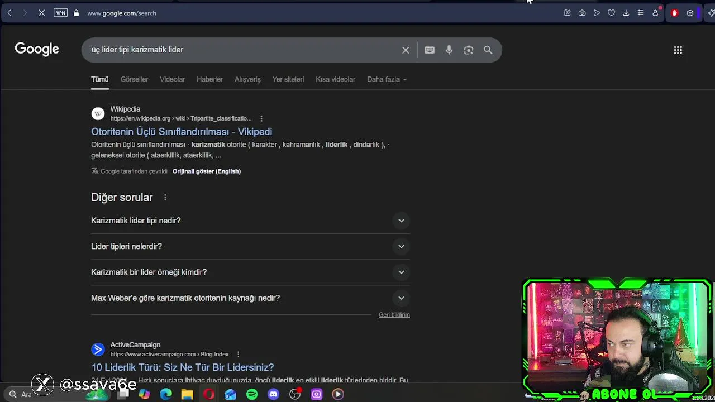The width and height of the screenshot is (715, 402).
Task: Switch to the Yer siteleri tab
Action: pos(288,79)
